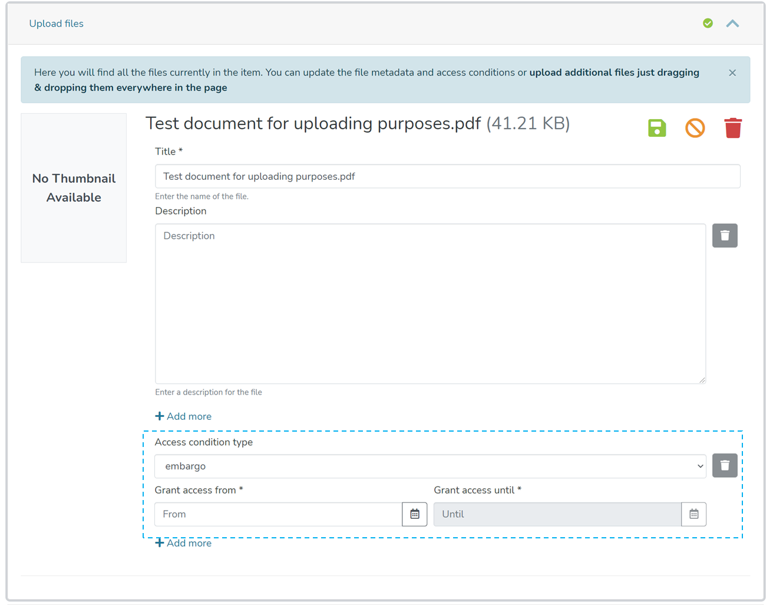Dismiss the info alert banner
This screenshot has width=773, height=605.
coord(732,73)
